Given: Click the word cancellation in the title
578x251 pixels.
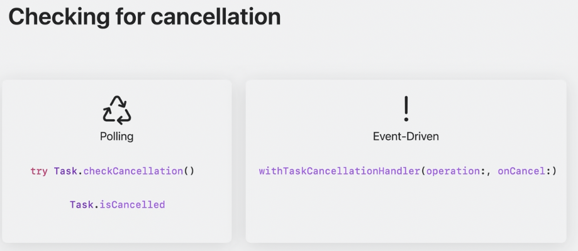Looking at the screenshot, I should coord(216,16).
